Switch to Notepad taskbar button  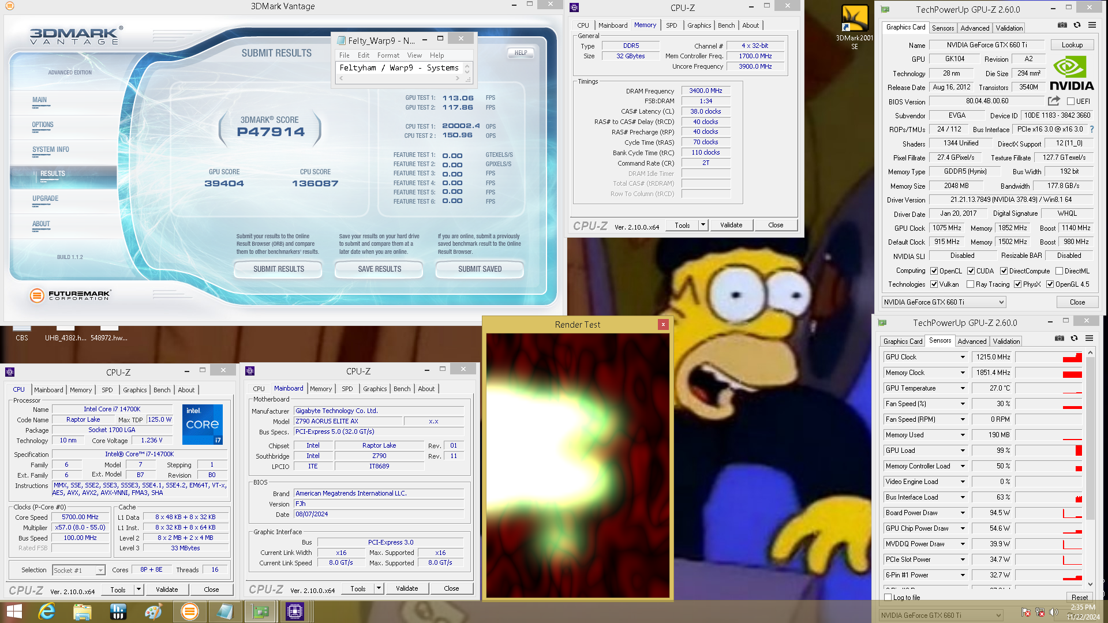click(224, 611)
